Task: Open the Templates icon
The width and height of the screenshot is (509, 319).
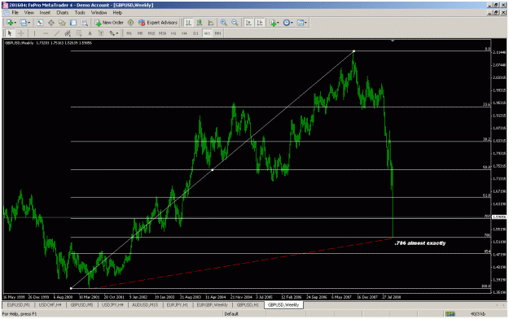Action: 301,23
